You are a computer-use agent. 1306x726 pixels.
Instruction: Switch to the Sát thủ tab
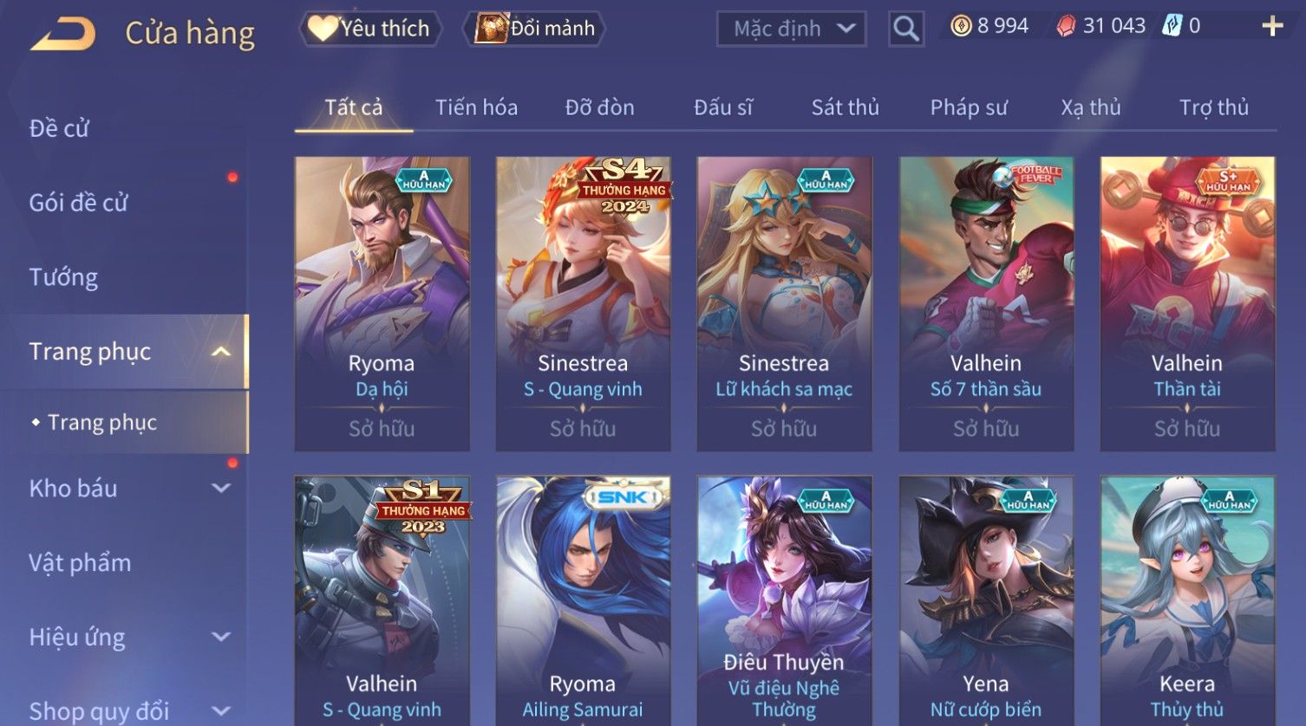845,107
